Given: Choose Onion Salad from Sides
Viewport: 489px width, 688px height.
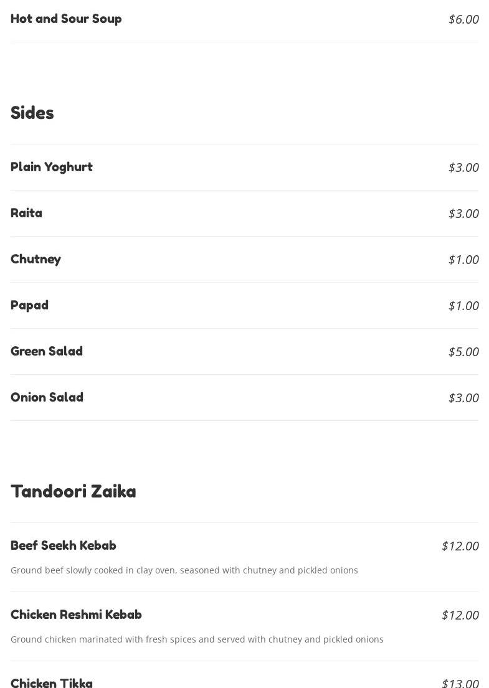Looking at the screenshot, I should click(47, 397).
